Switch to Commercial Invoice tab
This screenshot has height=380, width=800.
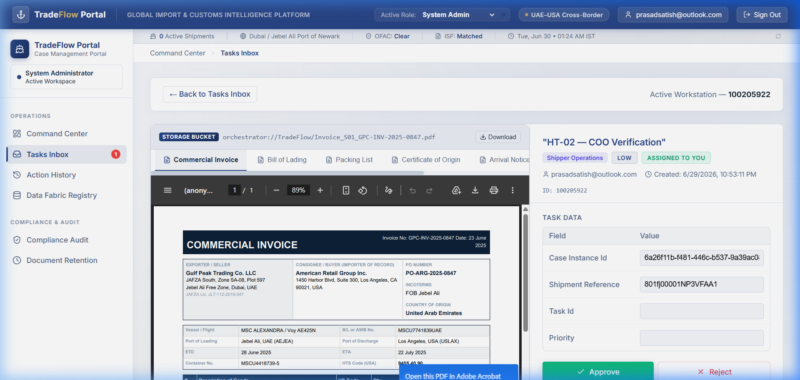[201, 160]
